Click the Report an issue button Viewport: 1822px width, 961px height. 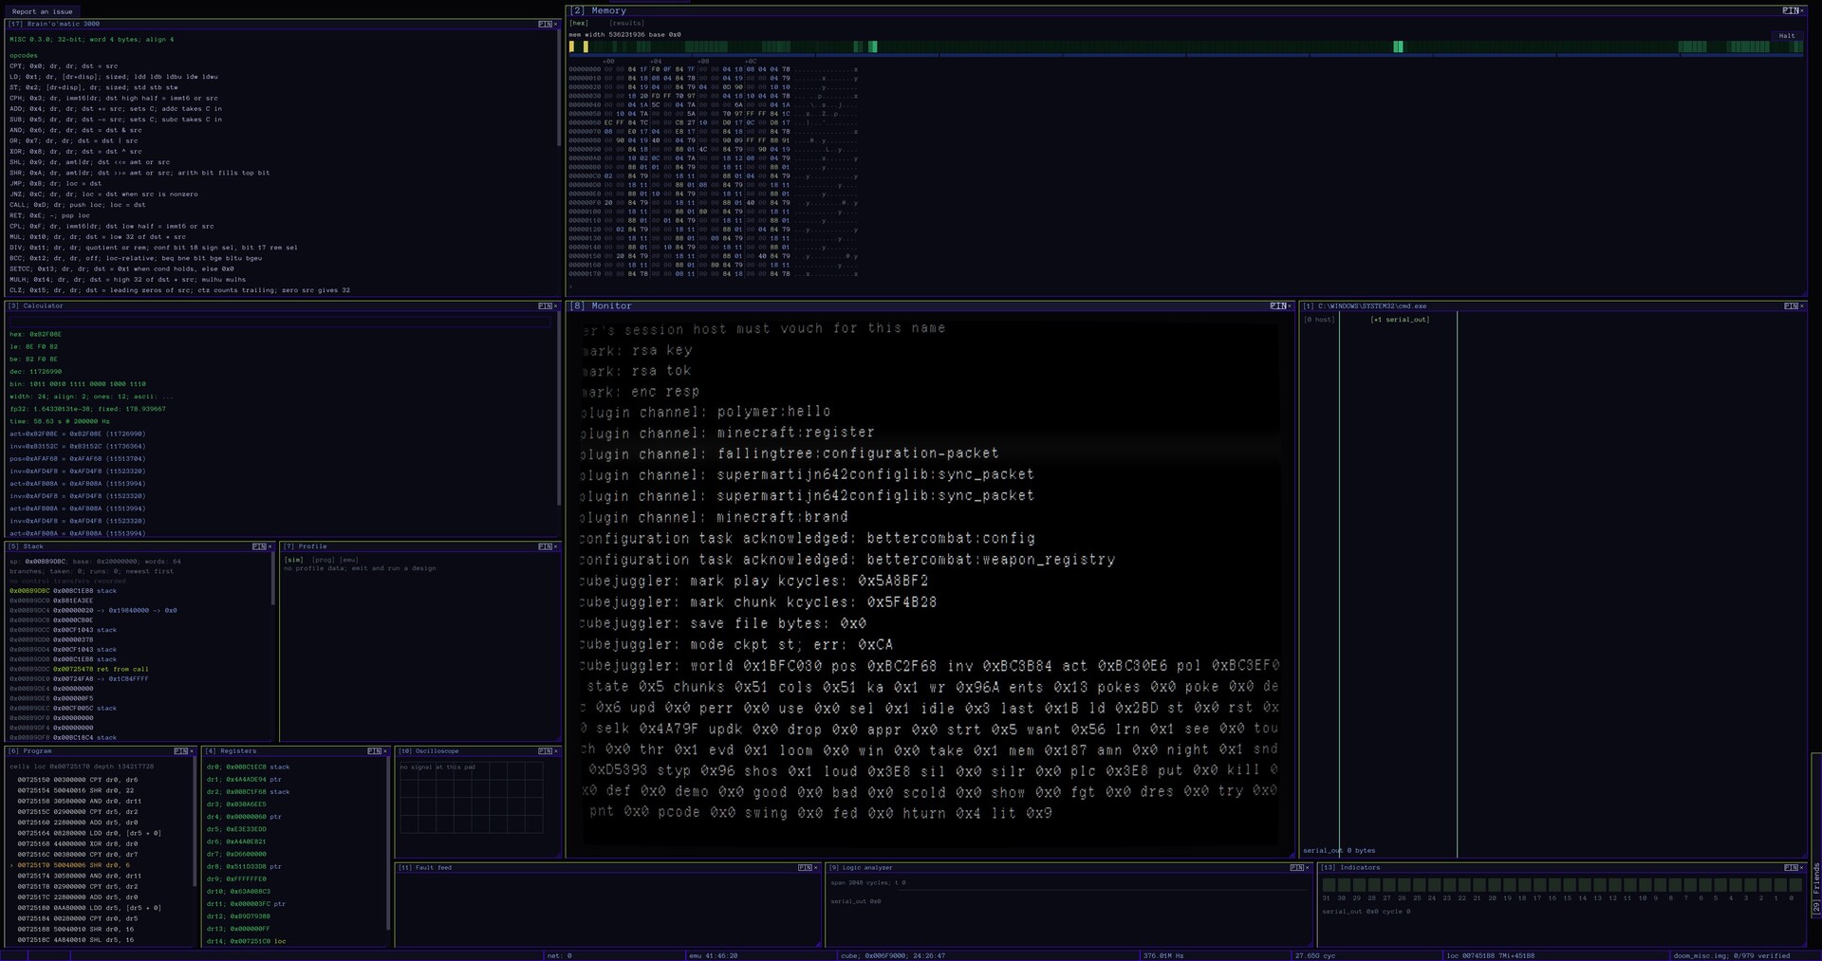tap(42, 11)
